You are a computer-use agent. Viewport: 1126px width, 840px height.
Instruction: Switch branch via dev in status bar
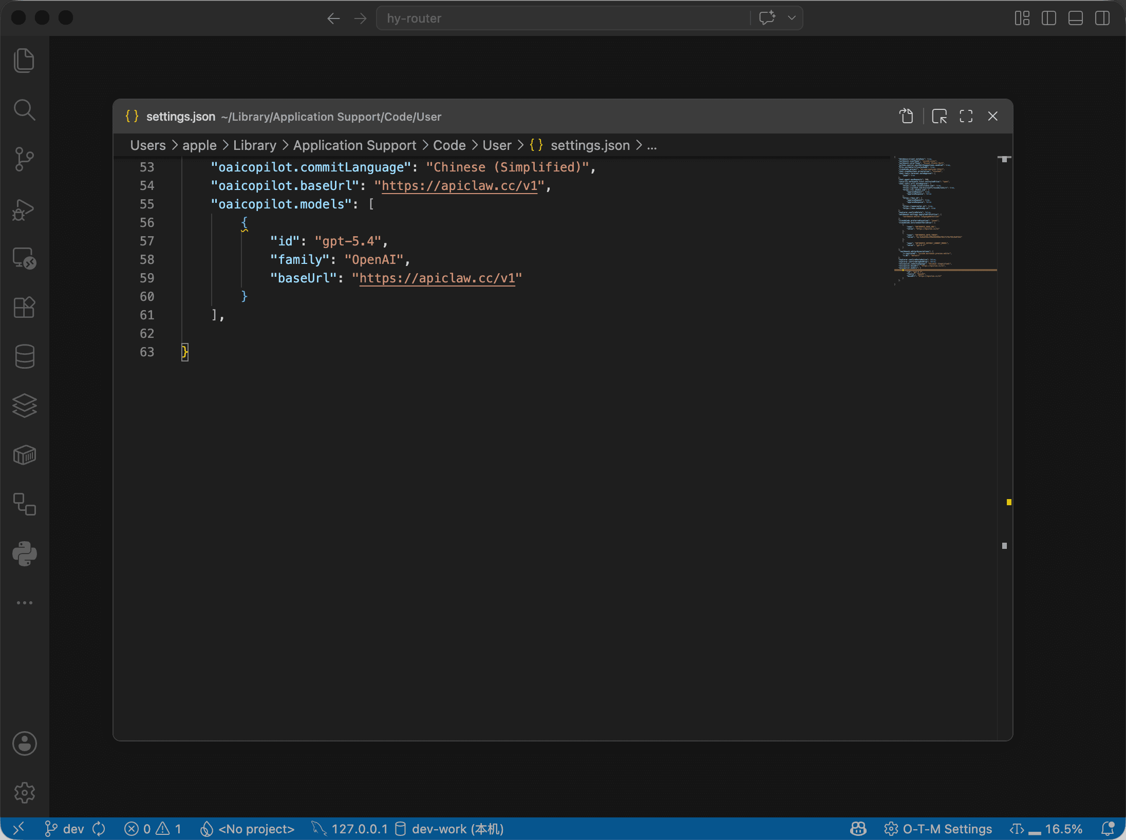65,829
